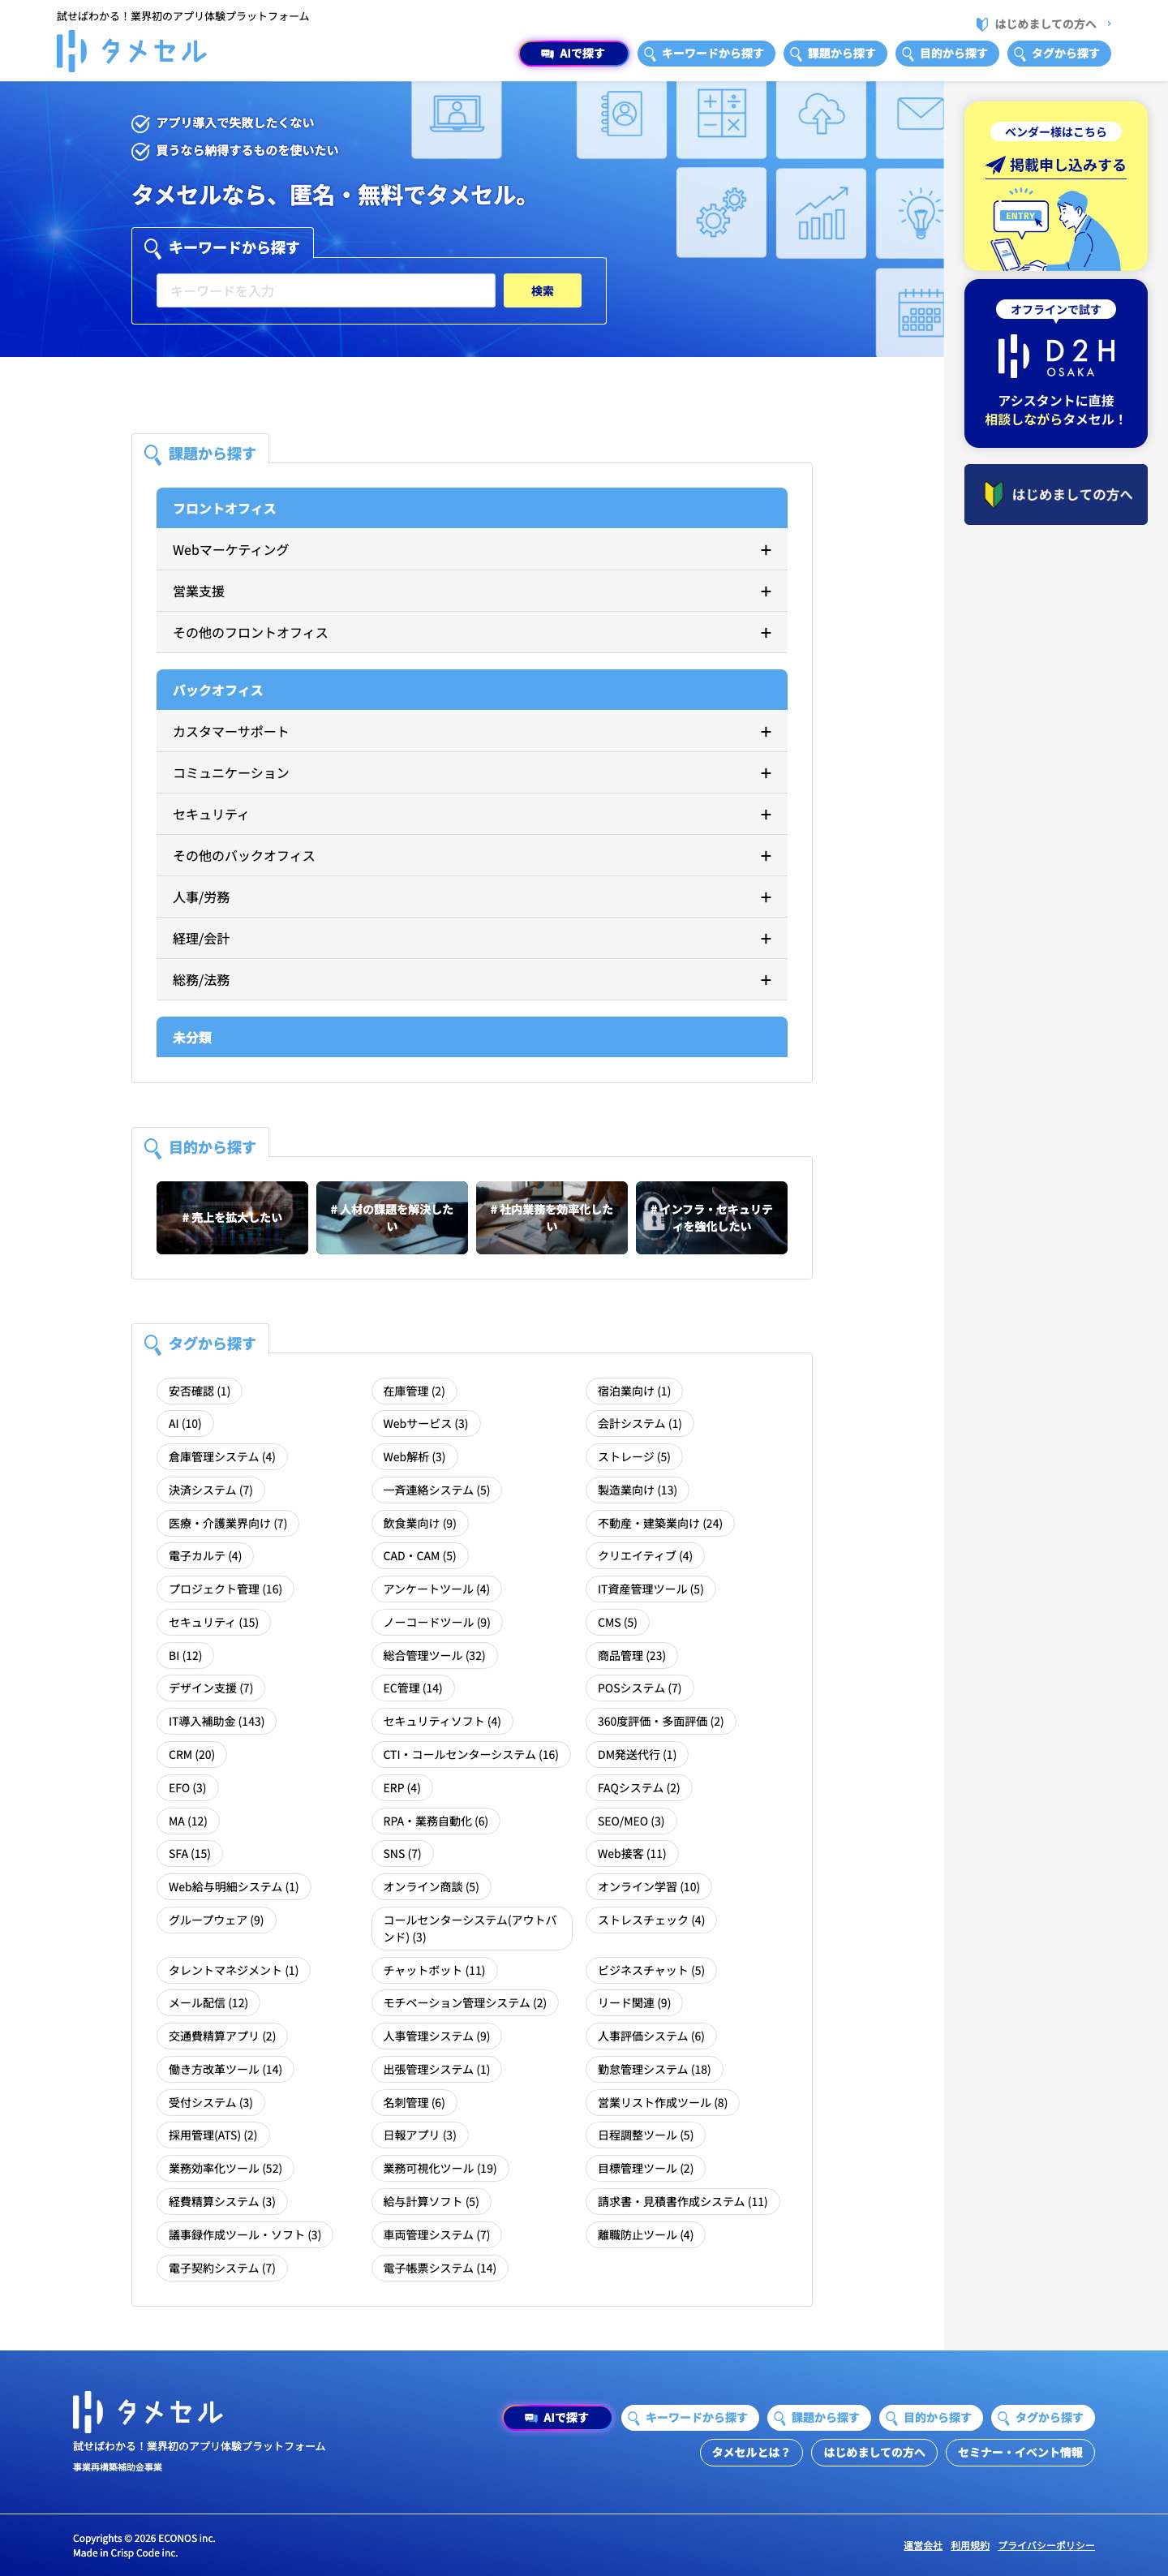Click the address book icon tile
The height and width of the screenshot is (2576, 1168).
click(621, 115)
